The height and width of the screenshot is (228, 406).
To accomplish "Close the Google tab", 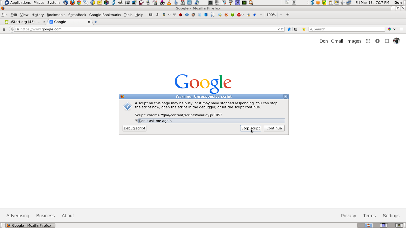I will point(89,22).
